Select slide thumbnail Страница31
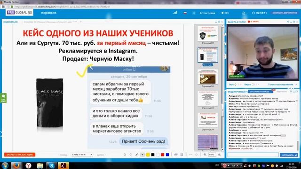The image size is (301, 169). [208, 55]
